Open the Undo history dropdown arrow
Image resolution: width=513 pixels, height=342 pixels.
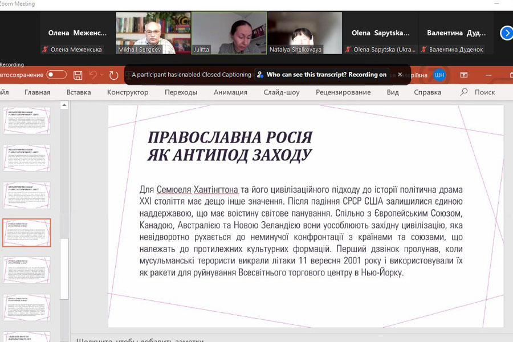pyautogui.click(x=102, y=75)
